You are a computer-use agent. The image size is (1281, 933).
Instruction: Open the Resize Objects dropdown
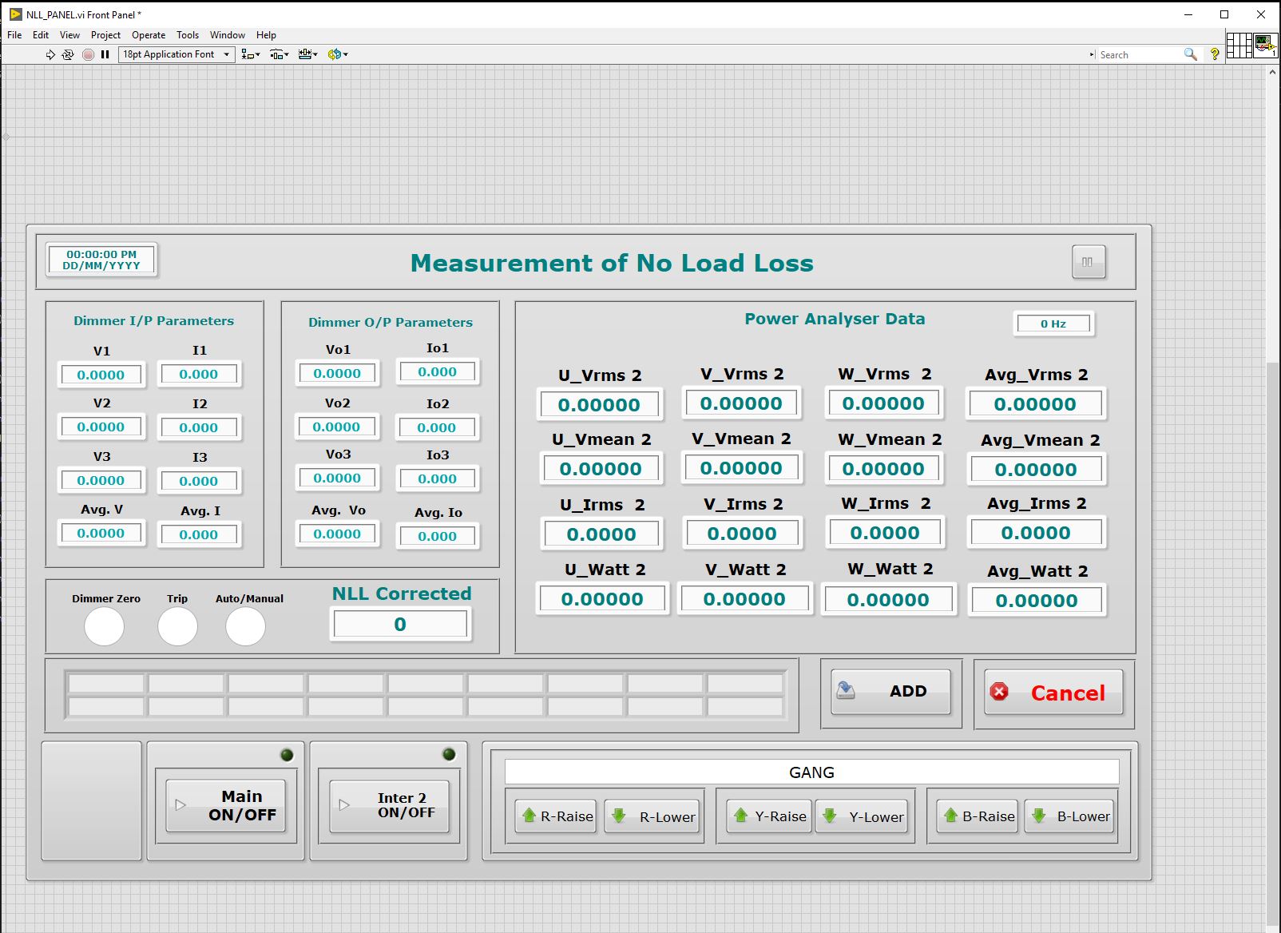pyautogui.click(x=307, y=54)
